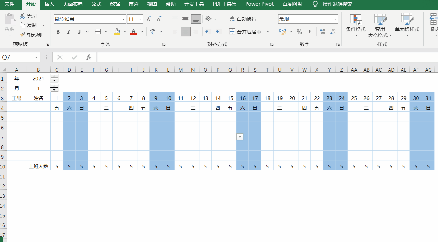Click the year spinner beside 2021
438x242 pixels.
[54, 78]
